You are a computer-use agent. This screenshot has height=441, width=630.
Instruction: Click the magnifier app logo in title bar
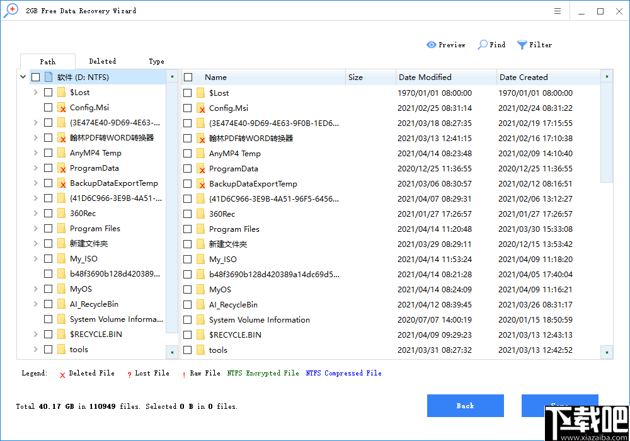10,10
